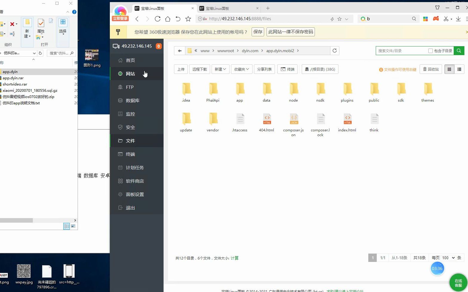Expand the address bar dropdown arrow

(347, 19)
